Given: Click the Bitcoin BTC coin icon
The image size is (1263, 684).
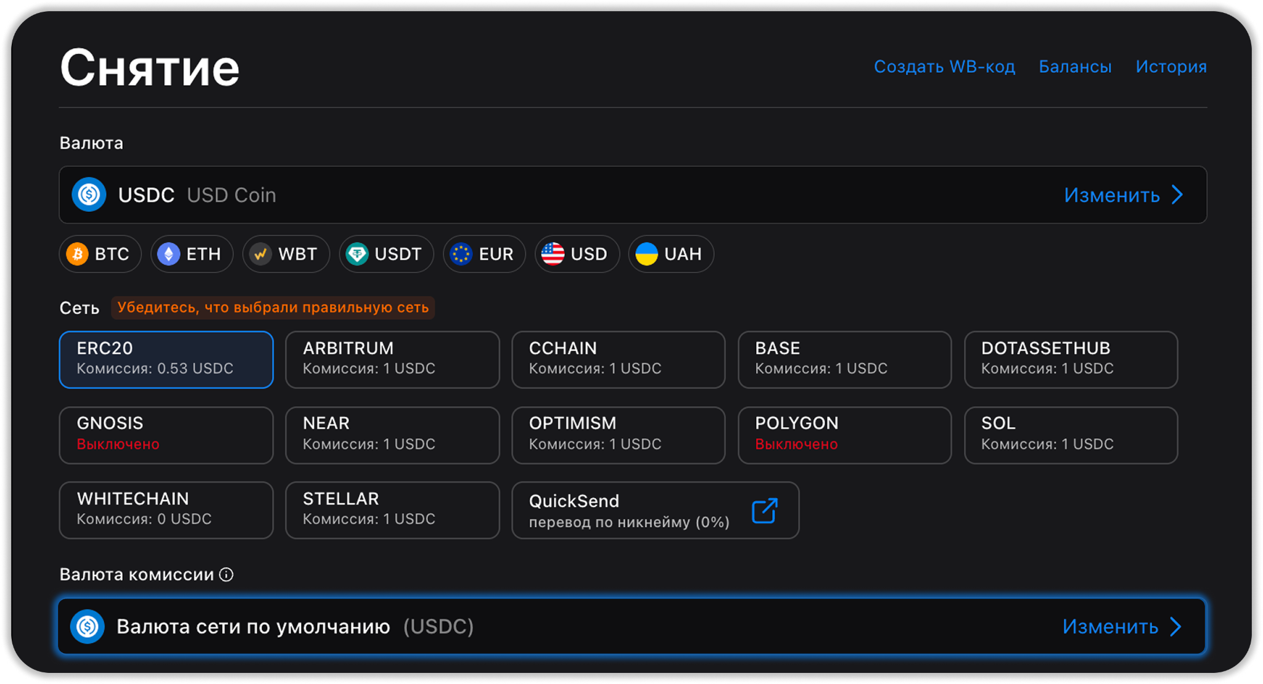Looking at the screenshot, I should coord(78,254).
